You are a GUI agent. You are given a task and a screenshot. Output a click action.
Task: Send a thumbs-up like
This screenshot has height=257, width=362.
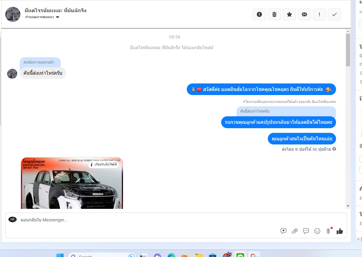340,231
